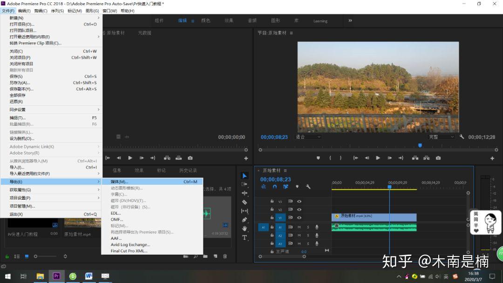Click the Export Frame camera icon in program monitor

point(438,158)
